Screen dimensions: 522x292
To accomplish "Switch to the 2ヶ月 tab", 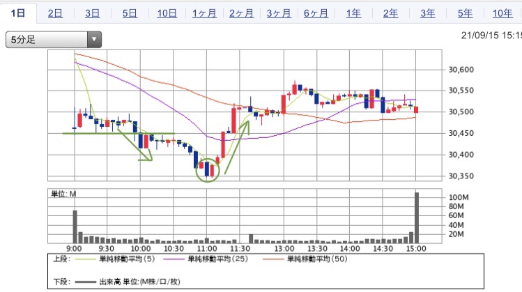I will [241, 13].
